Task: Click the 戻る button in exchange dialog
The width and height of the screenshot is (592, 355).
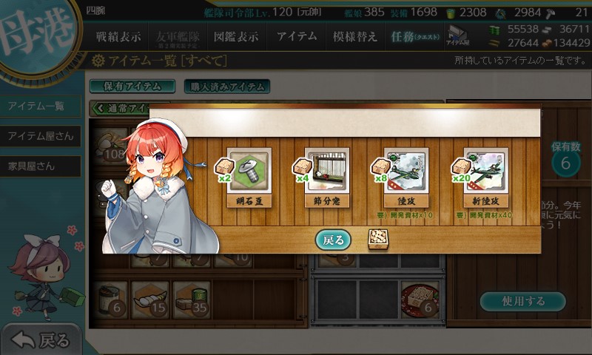Action: coord(333,240)
